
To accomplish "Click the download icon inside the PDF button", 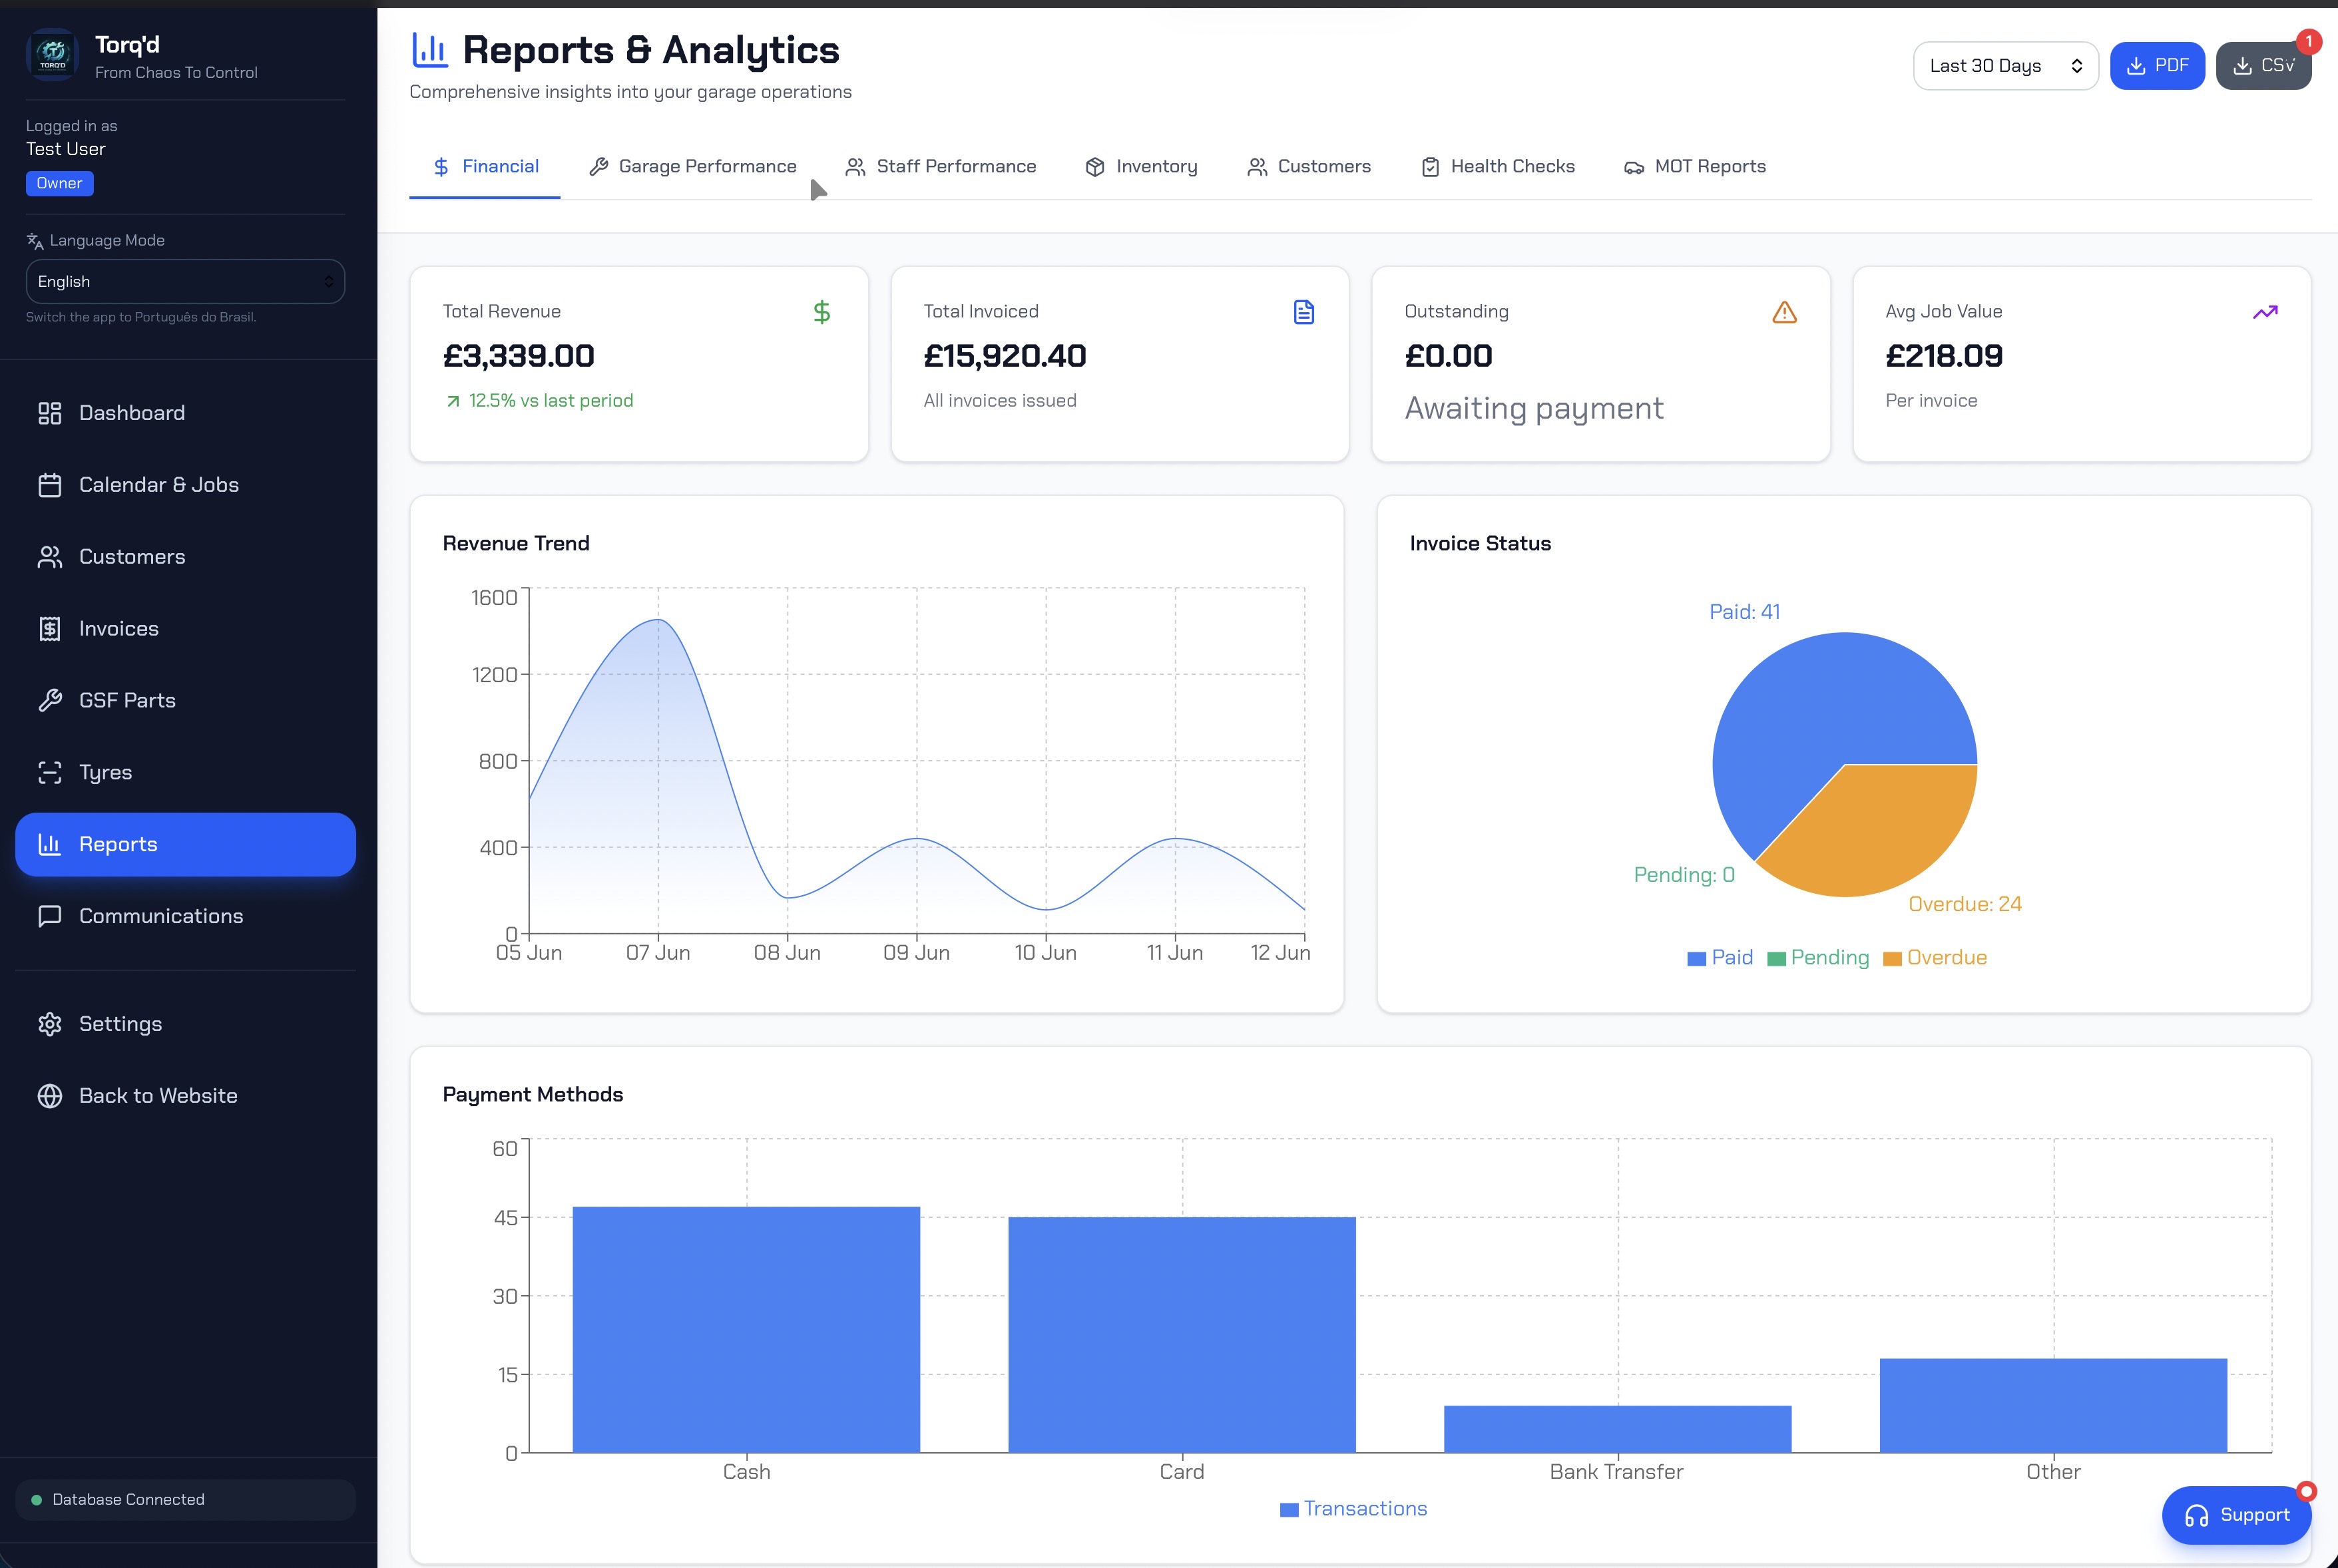I will point(2136,66).
